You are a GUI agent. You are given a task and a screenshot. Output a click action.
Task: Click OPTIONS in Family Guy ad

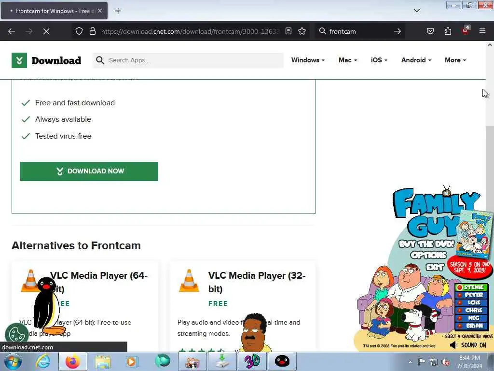point(428,255)
